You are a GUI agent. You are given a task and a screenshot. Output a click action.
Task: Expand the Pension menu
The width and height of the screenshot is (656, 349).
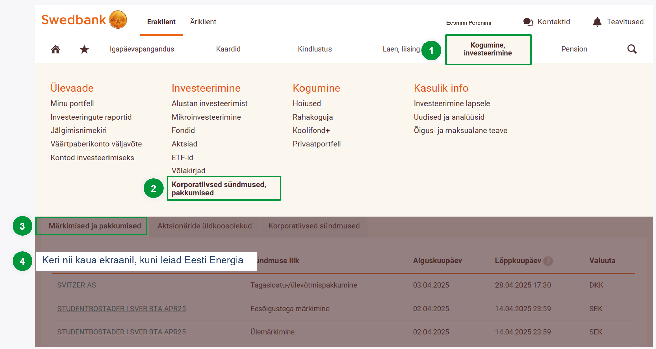pos(574,49)
